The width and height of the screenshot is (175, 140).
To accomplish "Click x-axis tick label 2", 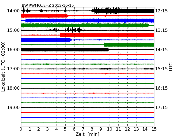I will point(38,129).
